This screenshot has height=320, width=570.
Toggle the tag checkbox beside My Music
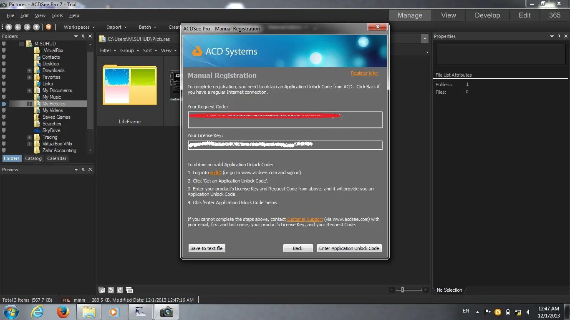(x=4, y=97)
